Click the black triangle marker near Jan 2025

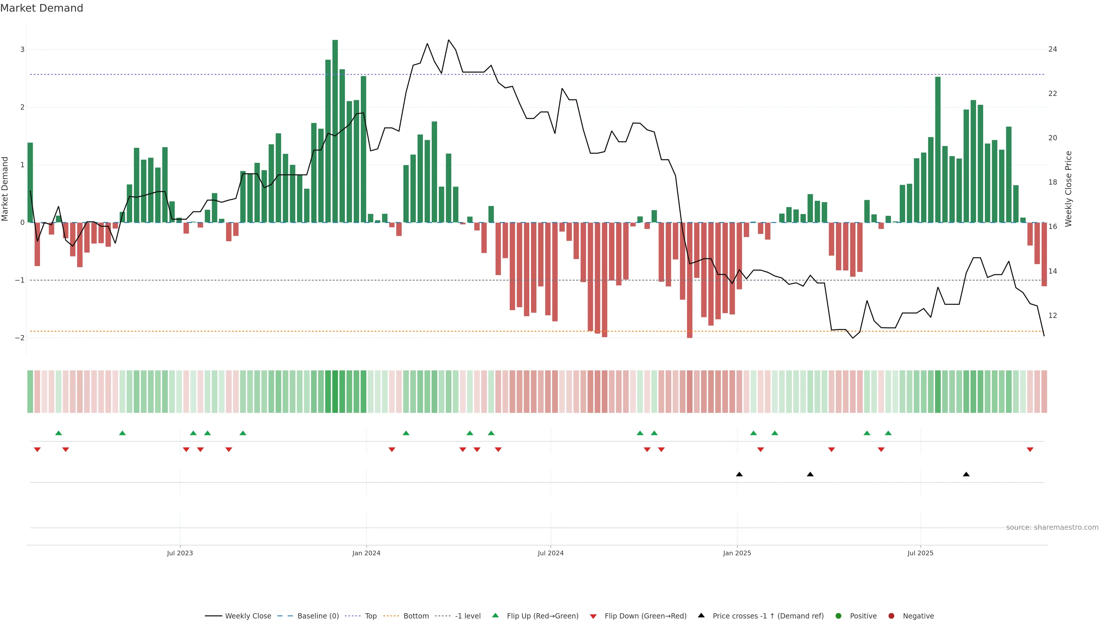pos(739,474)
